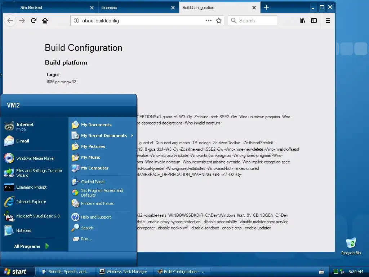
Task: Open Help and Support
Action: [102, 217]
